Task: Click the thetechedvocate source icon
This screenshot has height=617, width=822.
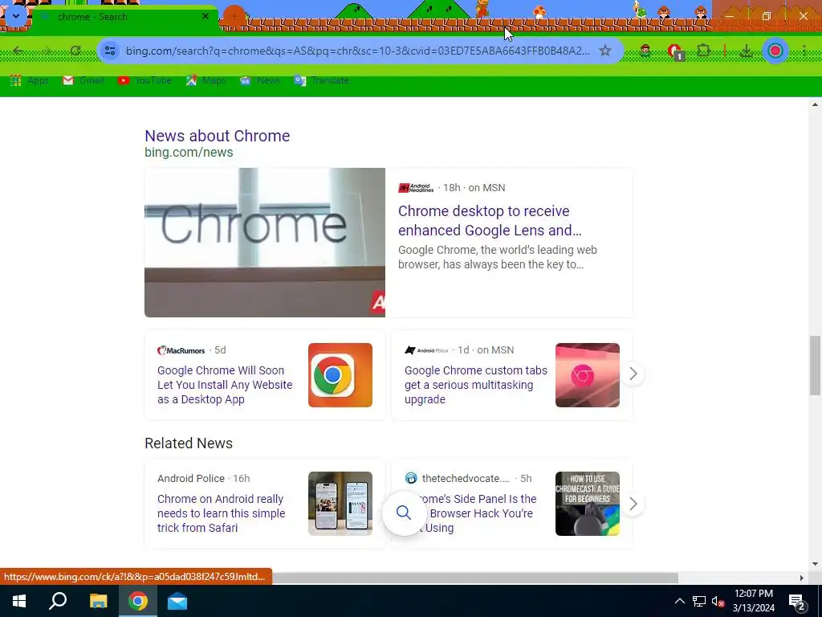Action: pos(411,479)
